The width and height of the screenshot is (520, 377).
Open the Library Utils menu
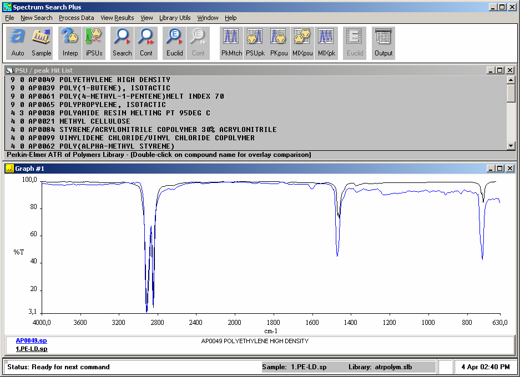pyautogui.click(x=175, y=18)
